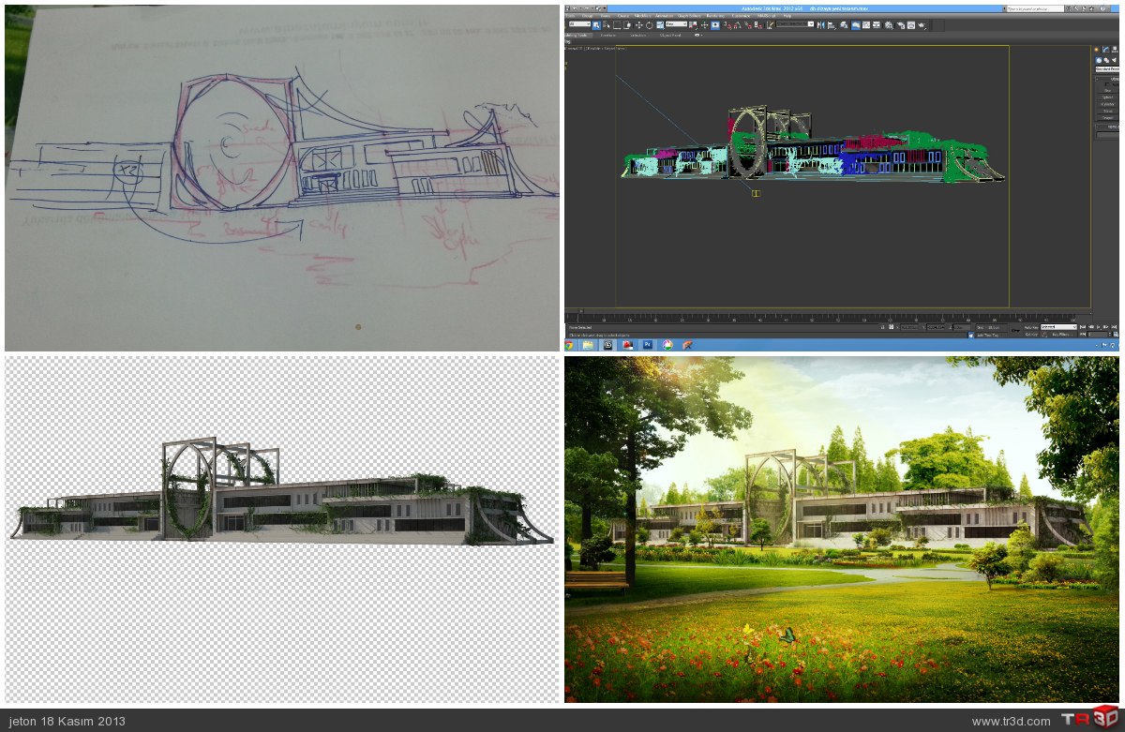Open the Object Paint ribbon tab

point(670,36)
